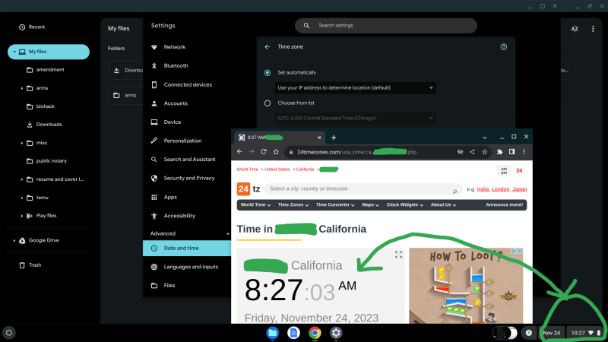Screen dimensions: 608x342
Task: Open Apps settings section
Action: [169, 197]
